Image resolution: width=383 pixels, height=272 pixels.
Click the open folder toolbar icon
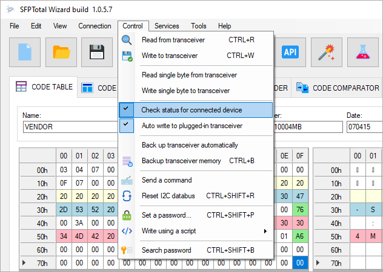pos(61,52)
